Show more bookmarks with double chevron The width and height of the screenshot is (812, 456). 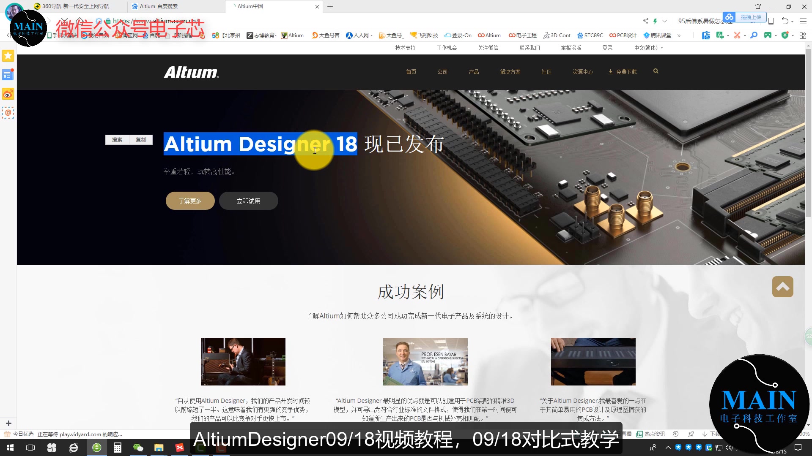click(679, 35)
